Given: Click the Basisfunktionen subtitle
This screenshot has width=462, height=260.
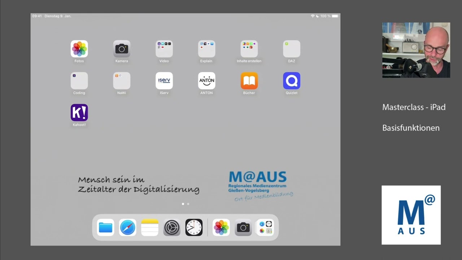Looking at the screenshot, I should [411, 128].
